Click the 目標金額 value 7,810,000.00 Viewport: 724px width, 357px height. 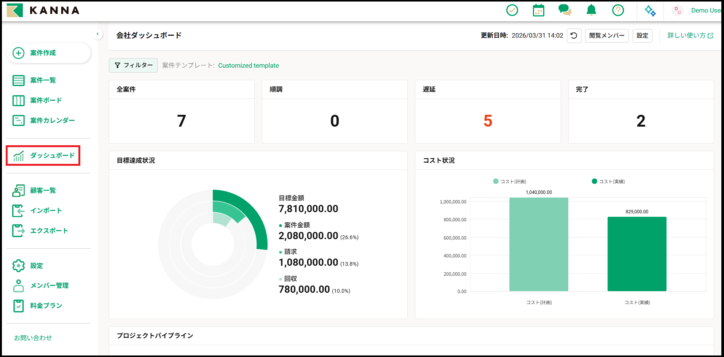click(308, 209)
